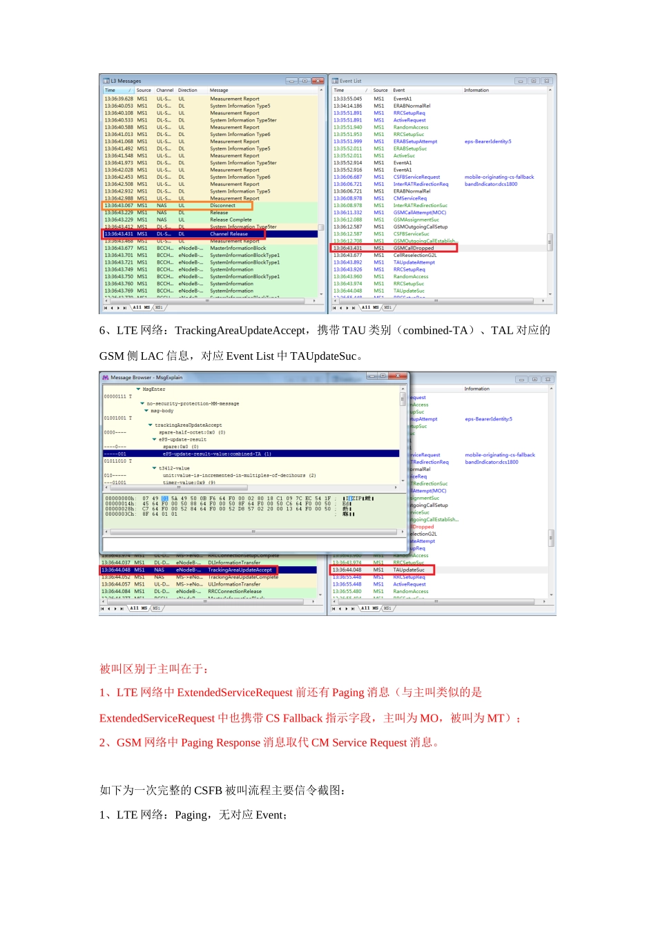Click the vertical scrollbar thumb of upper L3 Messages

(x=320, y=227)
